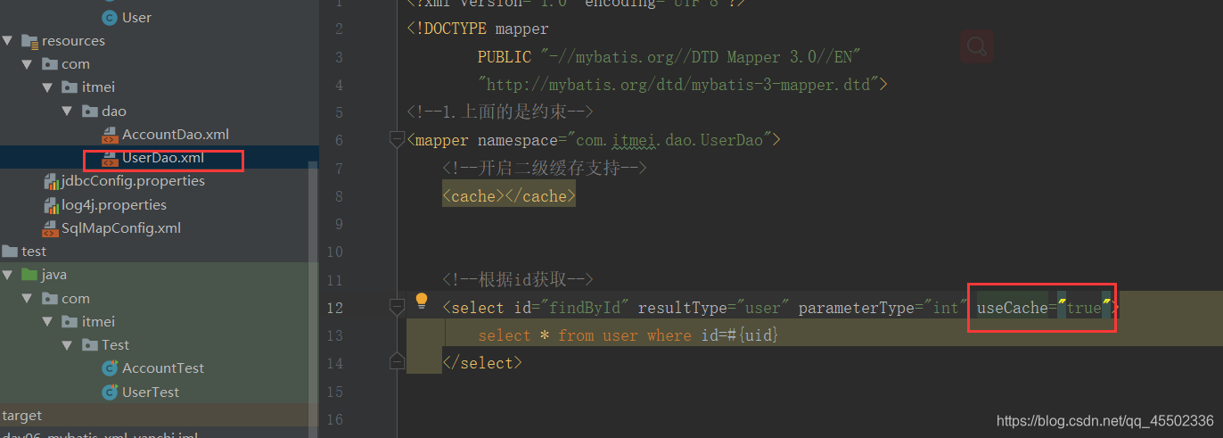Select itmei folder under resources
This screenshot has height=438, width=1223.
point(99,87)
